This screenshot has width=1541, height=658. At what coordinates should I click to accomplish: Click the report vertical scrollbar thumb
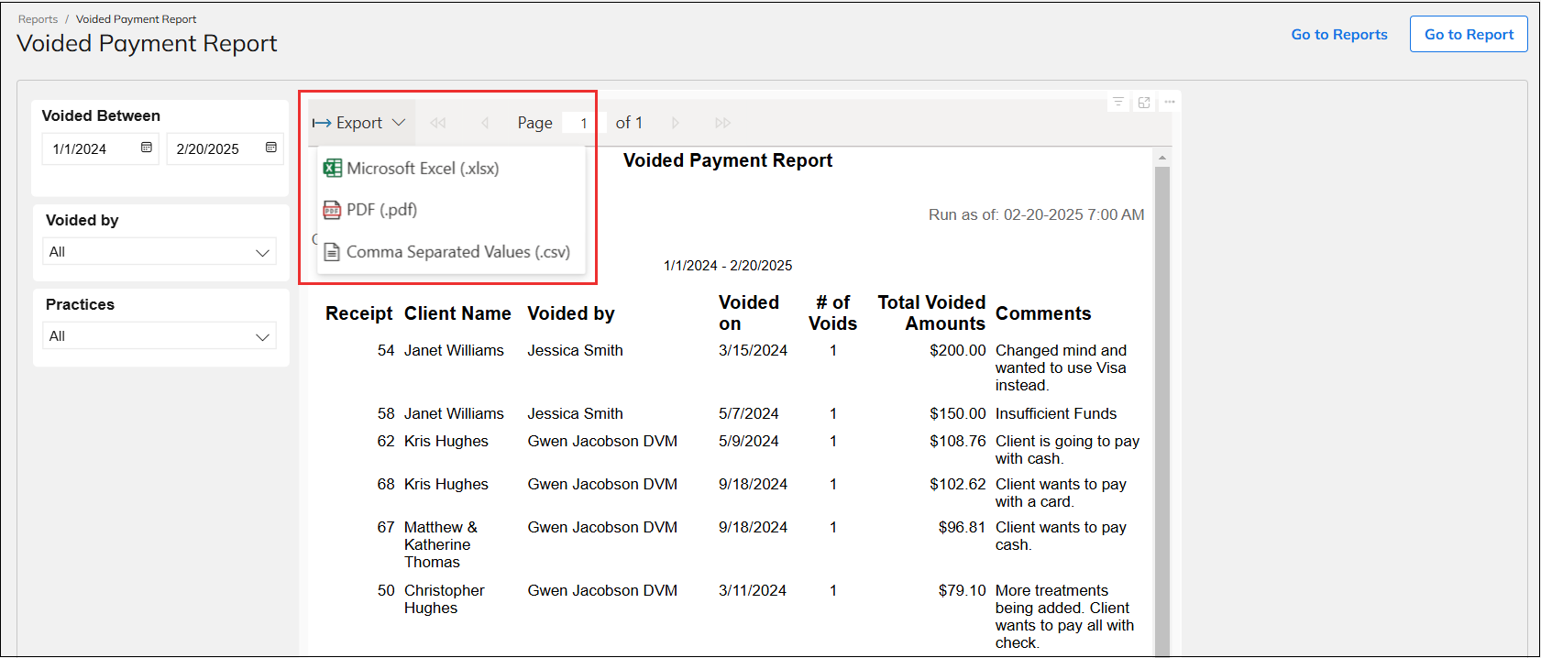tap(1162, 411)
